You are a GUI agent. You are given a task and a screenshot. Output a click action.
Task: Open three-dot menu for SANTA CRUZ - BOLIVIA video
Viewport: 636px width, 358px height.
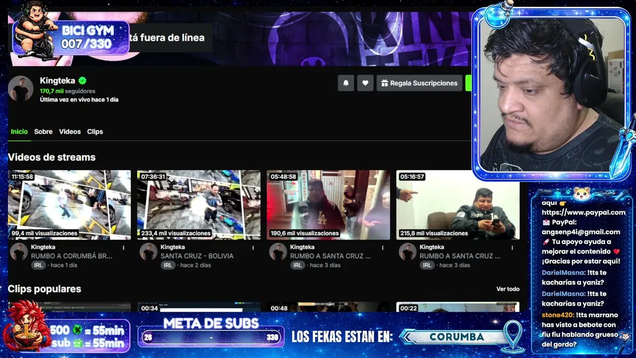(253, 248)
